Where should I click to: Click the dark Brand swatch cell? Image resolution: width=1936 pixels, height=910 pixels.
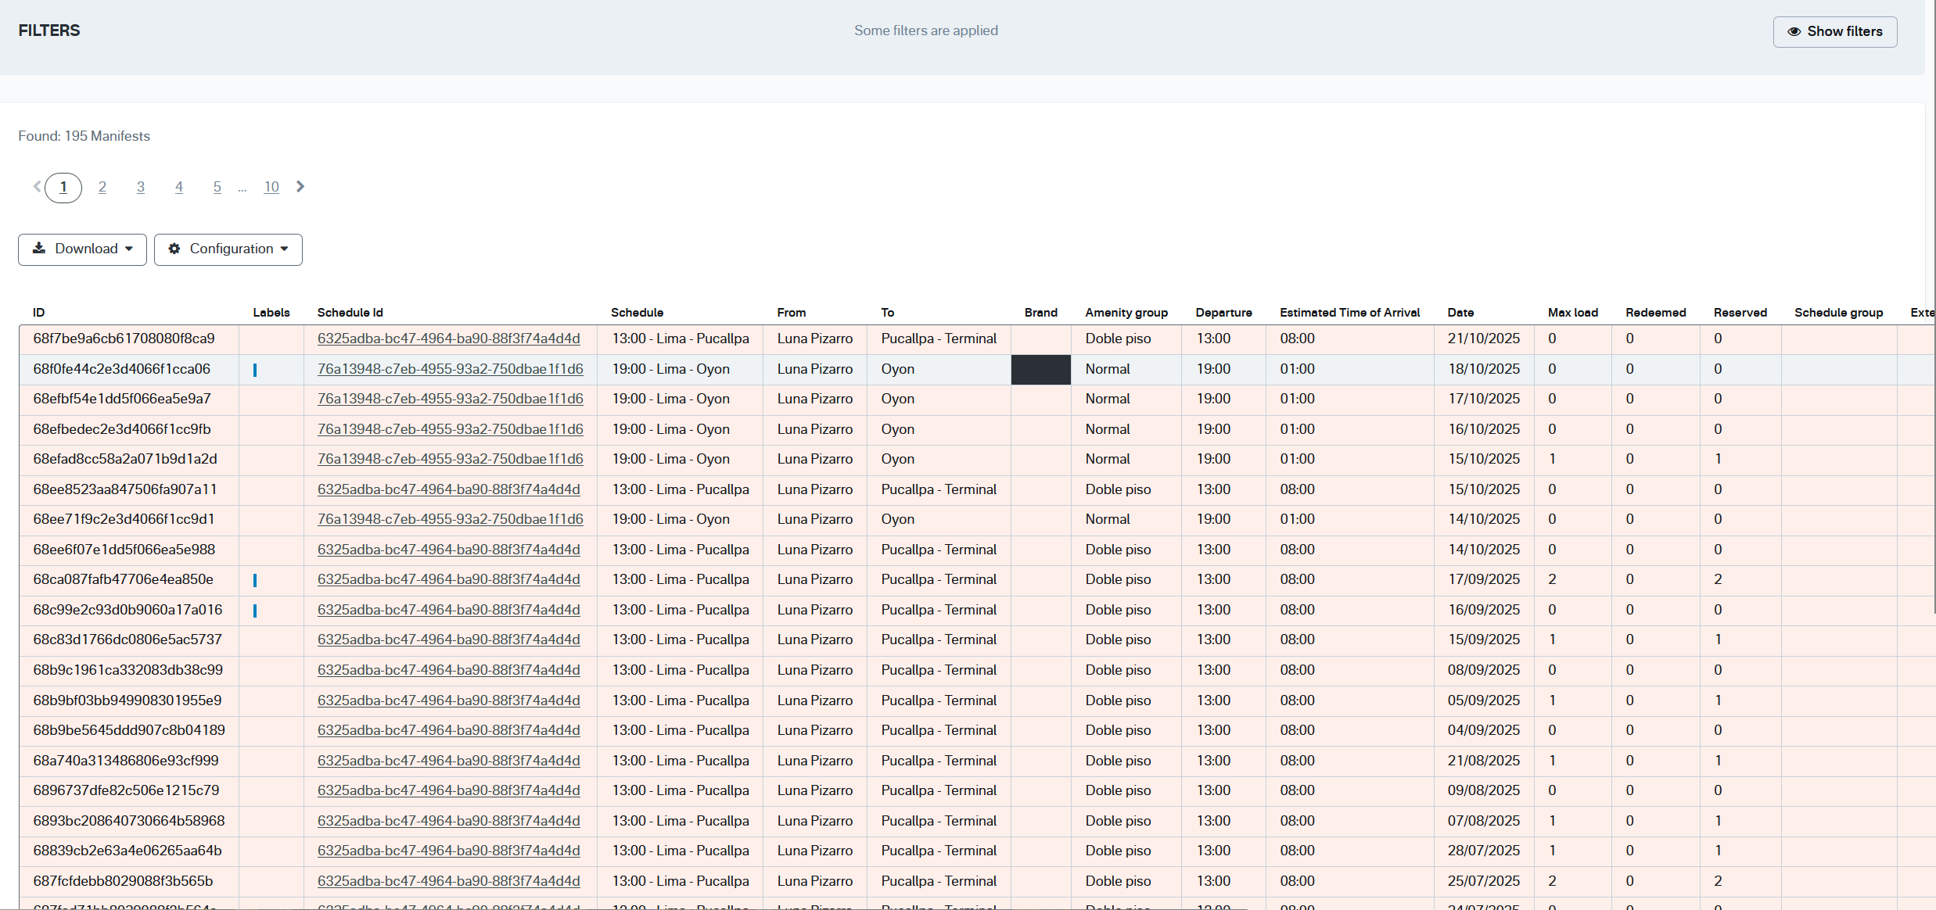[1040, 370]
